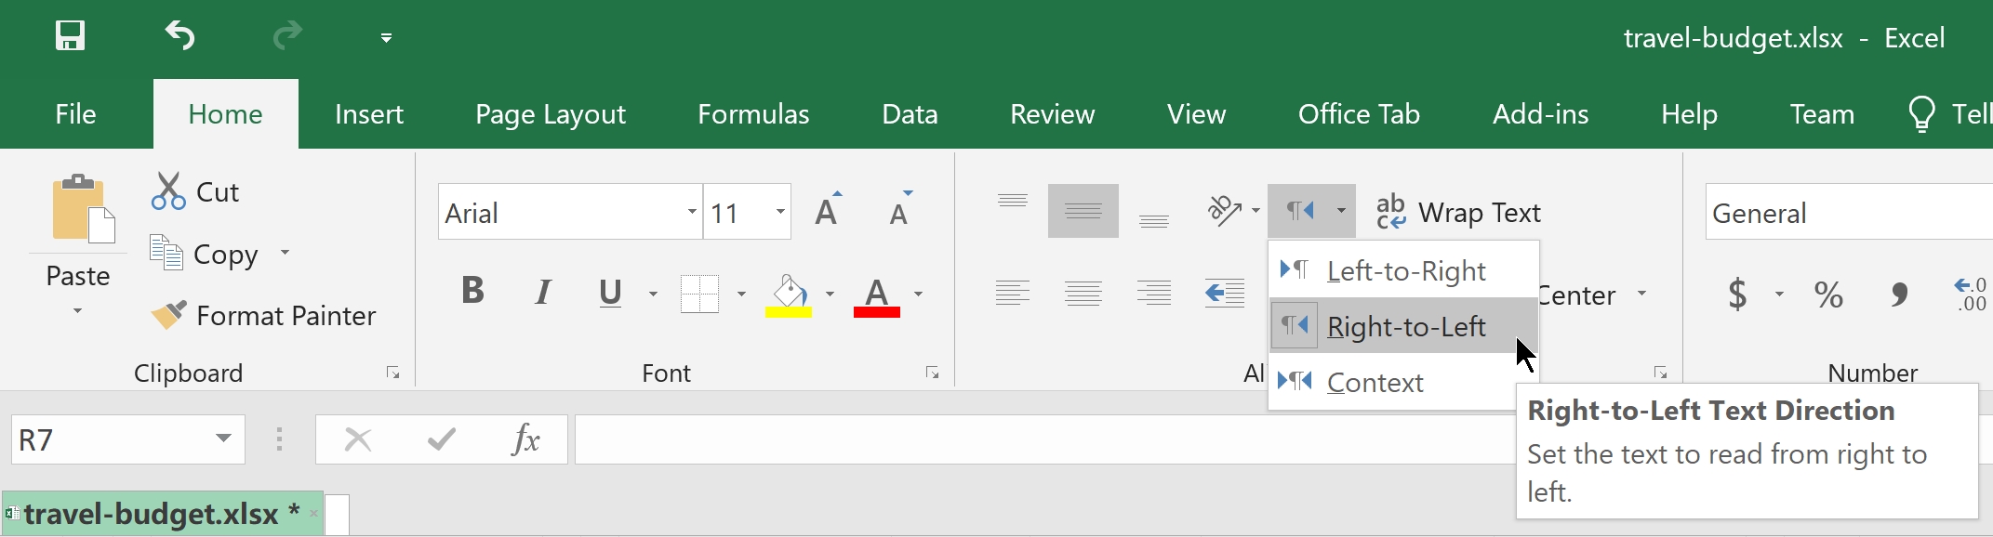Viewport: 1993px width, 537px height.
Task: Align text left
Action: tap(1013, 294)
